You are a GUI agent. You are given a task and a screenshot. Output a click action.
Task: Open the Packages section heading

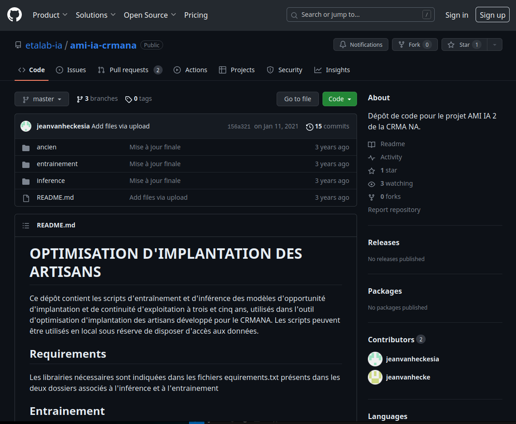point(385,291)
